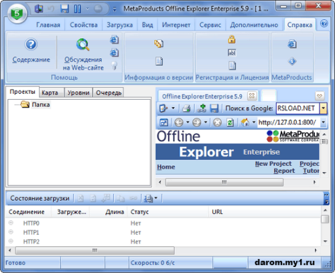Click the first quick access toolbar icon
The width and height of the screenshot is (335, 273).
click(x=39, y=9)
